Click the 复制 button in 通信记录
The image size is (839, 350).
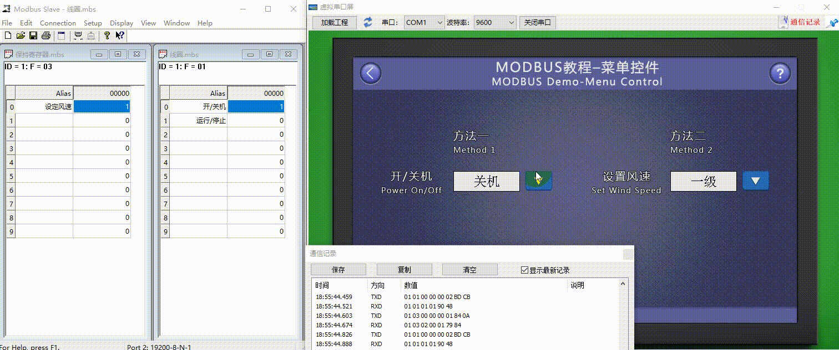[x=404, y=270]
